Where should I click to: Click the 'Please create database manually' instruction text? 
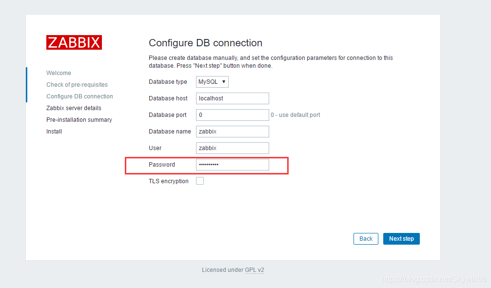click(x=271, y=62)
